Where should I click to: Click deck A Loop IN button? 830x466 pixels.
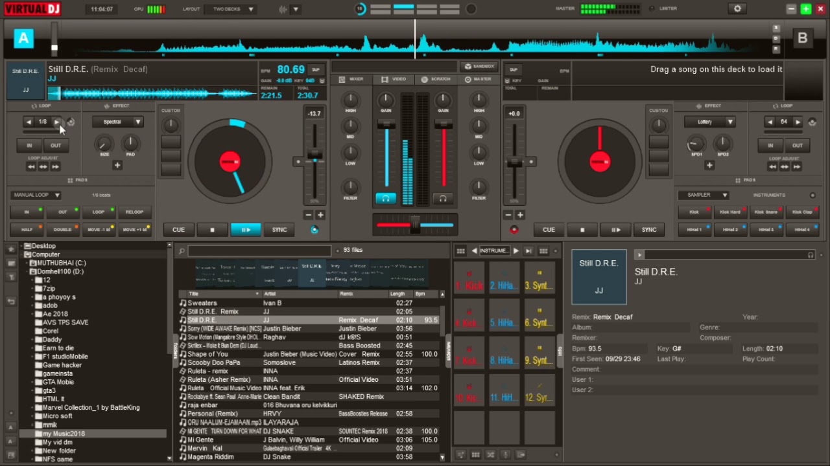[x=29, y=146]
